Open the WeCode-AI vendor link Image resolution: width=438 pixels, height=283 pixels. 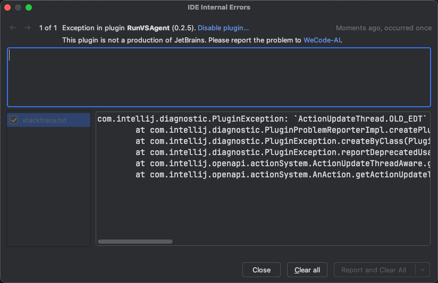pos(322,40)
